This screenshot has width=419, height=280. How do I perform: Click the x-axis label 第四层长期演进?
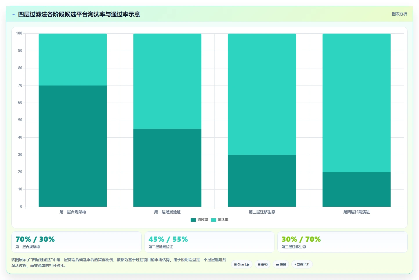(356, 212)
